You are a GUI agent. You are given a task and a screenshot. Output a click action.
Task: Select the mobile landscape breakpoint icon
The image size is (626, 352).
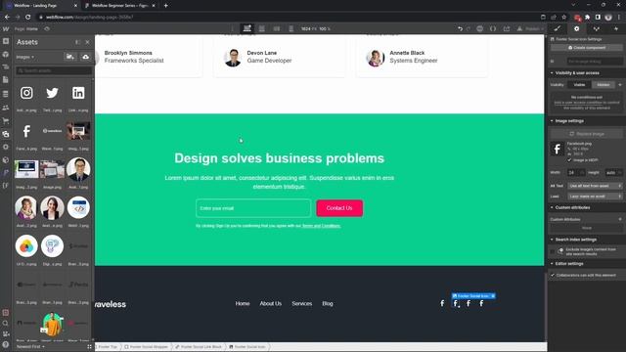tap(277, 28)
